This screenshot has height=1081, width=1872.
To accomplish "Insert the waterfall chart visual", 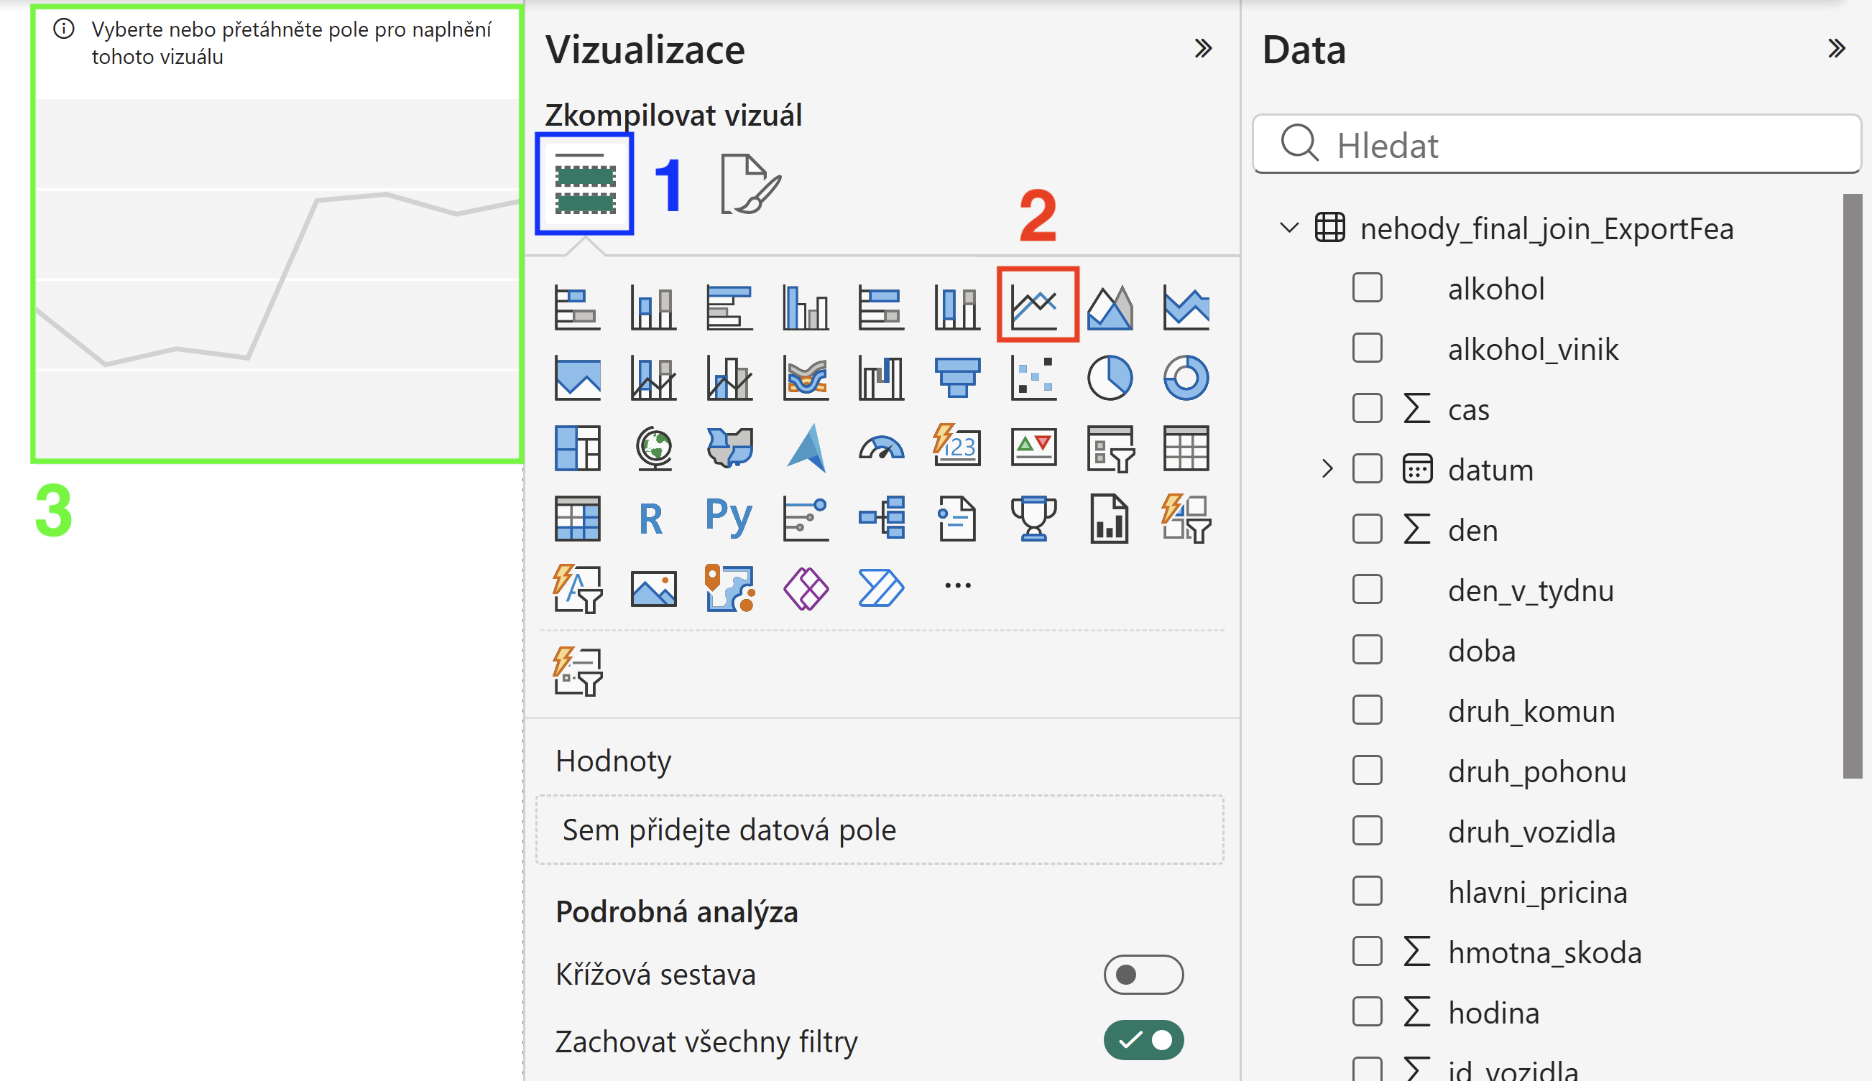I will (882, 377).
